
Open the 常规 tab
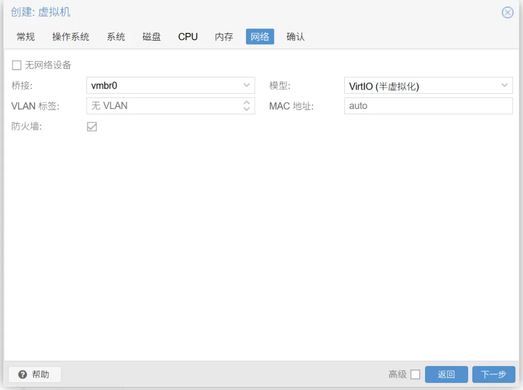(26, 37)
